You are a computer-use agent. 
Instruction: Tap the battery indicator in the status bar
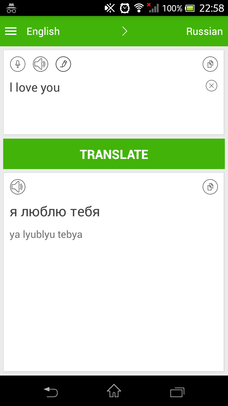point(190,8)
